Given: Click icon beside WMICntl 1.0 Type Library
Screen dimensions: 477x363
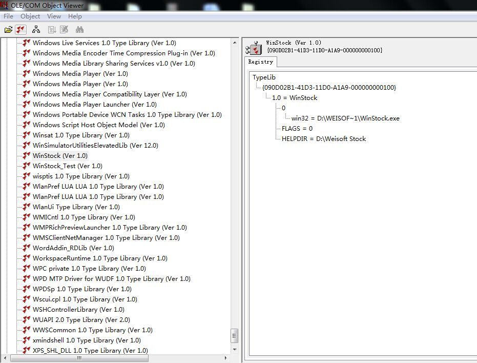Looking at the screenshot, I should click(27, 217).
